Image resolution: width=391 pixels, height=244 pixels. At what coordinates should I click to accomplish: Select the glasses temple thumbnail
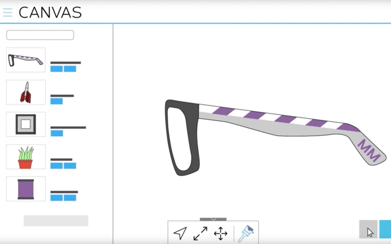pyautogui.click(x=26, y=60)
